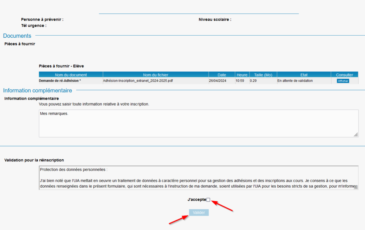The width and height of the screenshot is (365, 230).
Task: Click the Protection des données personnelles text box
Action: (199, 178)
